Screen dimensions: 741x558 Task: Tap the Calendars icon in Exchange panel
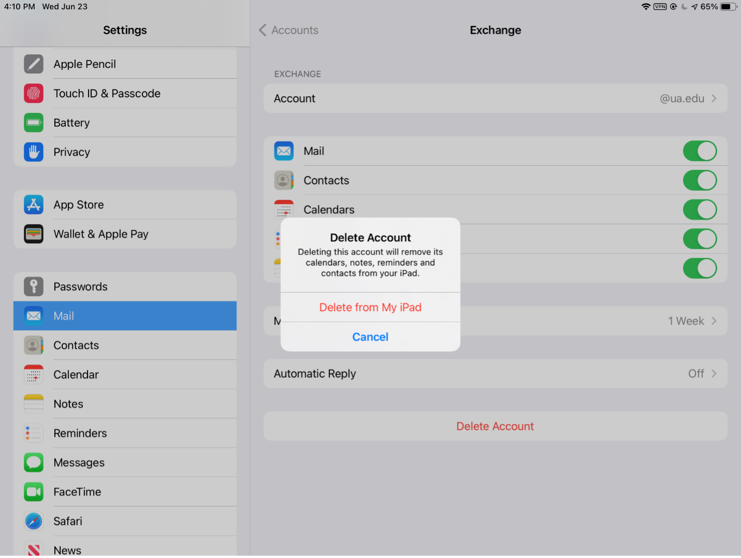pyautogui.click(x=284, y=209)
